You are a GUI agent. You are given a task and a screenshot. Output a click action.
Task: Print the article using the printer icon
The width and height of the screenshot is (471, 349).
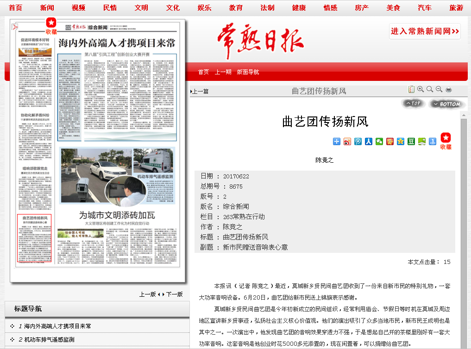point(449,89)
